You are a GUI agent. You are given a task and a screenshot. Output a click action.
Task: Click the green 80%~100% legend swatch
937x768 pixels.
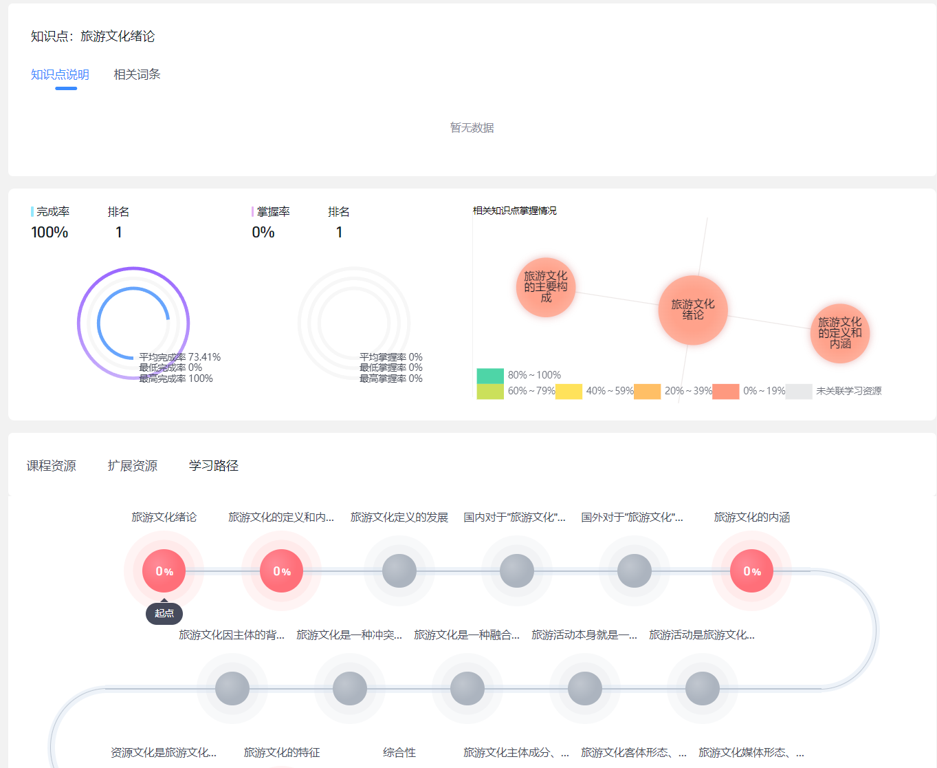(490, 376)
